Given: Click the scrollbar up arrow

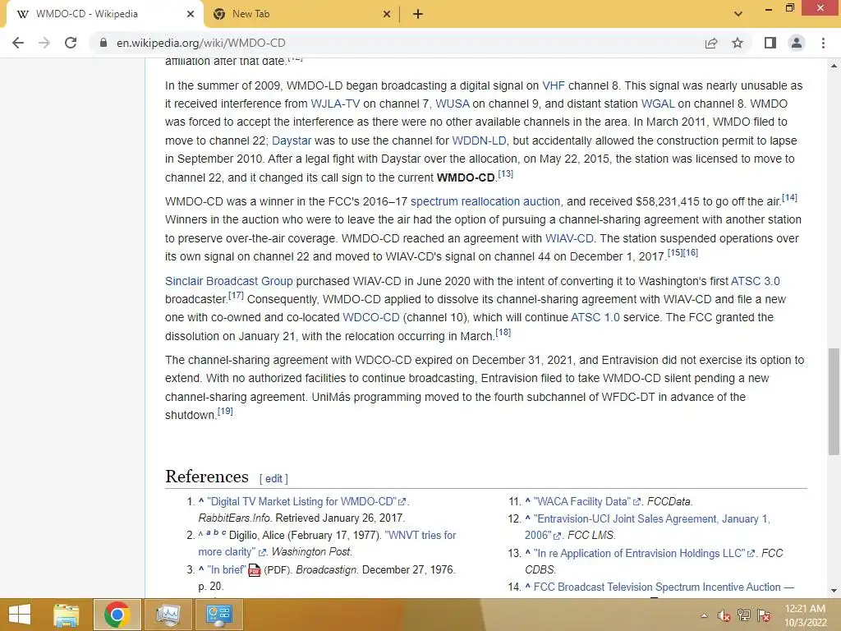Looking at the screenshot, I should point(834,66).
